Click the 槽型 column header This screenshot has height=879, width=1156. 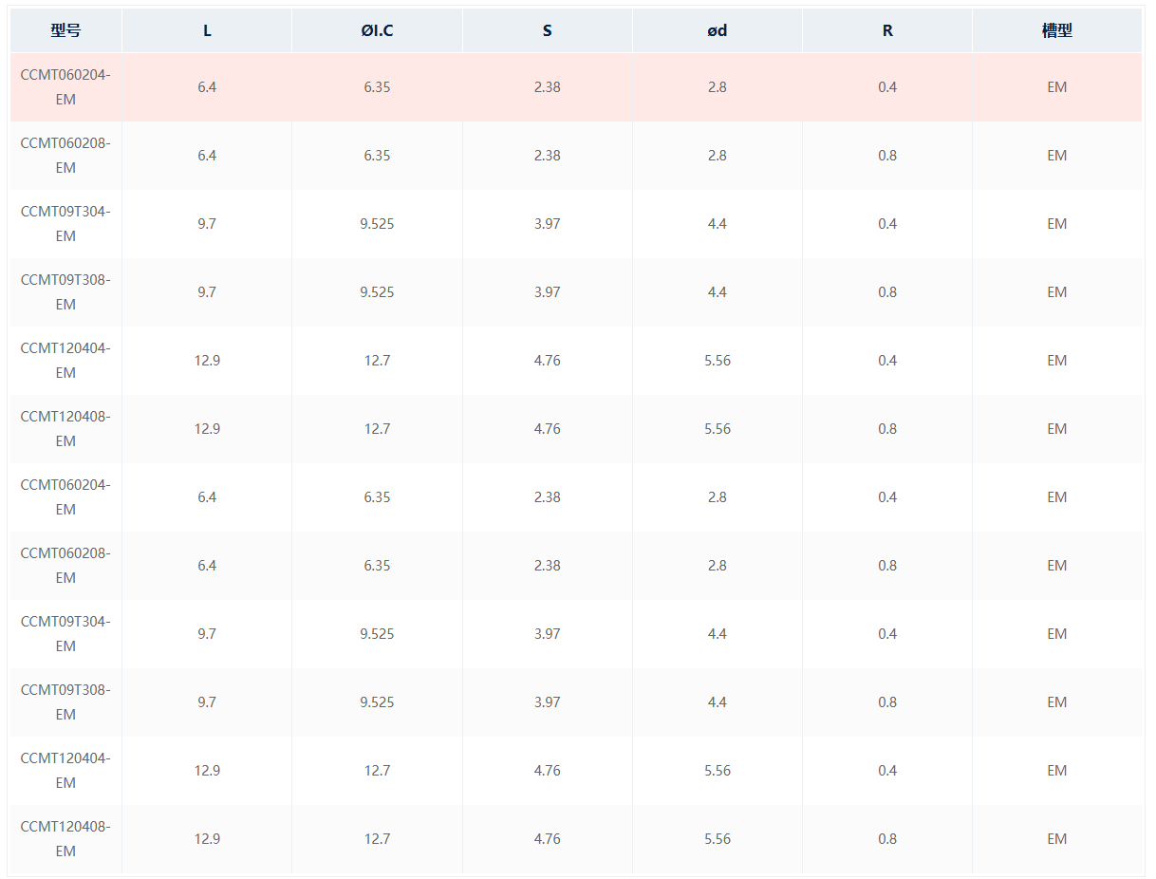point(1057,30)
